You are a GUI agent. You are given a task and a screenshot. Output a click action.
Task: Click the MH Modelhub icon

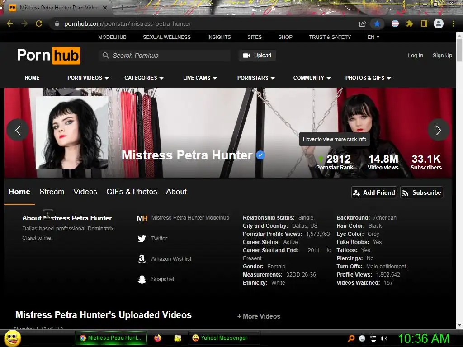pos(142,218)
